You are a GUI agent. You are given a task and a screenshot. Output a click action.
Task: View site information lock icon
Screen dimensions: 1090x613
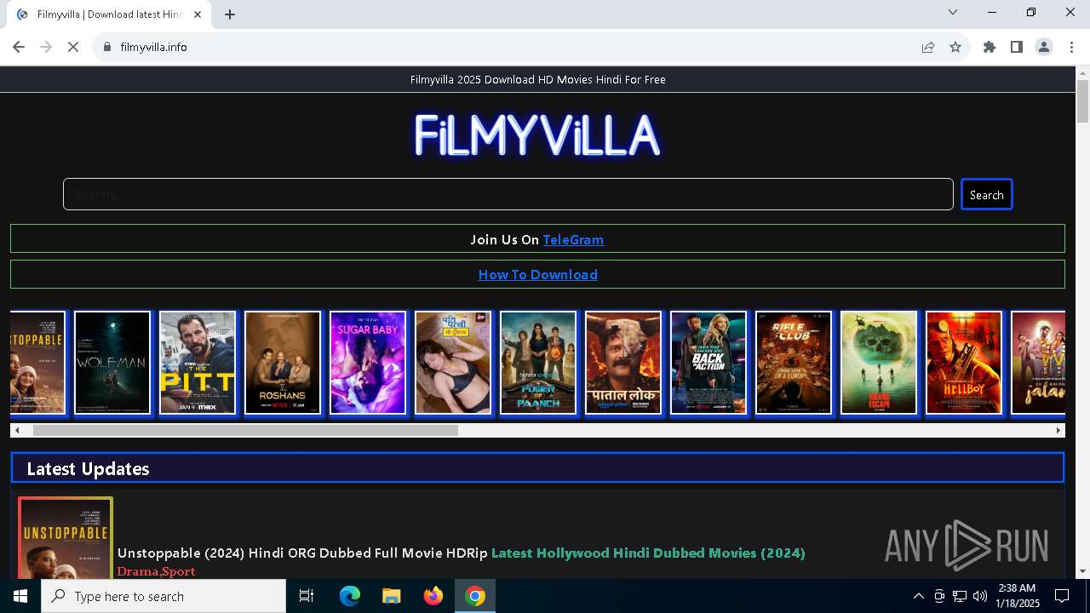[x=106, y=47]
